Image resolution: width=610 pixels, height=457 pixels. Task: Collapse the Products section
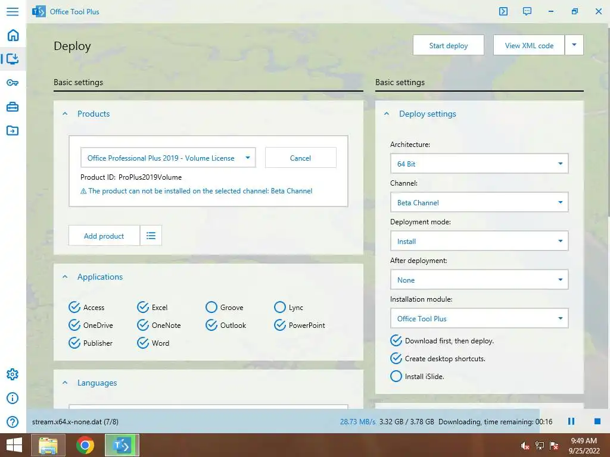tap(65, 114)
